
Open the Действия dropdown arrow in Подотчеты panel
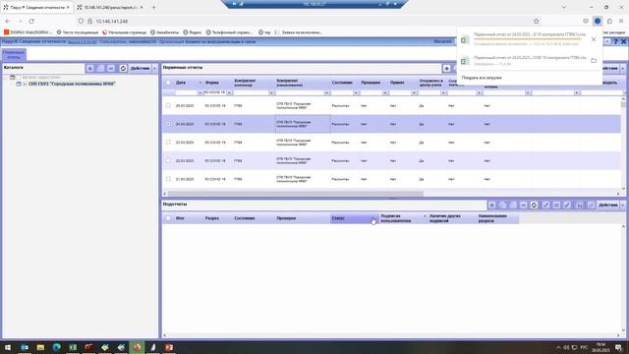point(622,205)
